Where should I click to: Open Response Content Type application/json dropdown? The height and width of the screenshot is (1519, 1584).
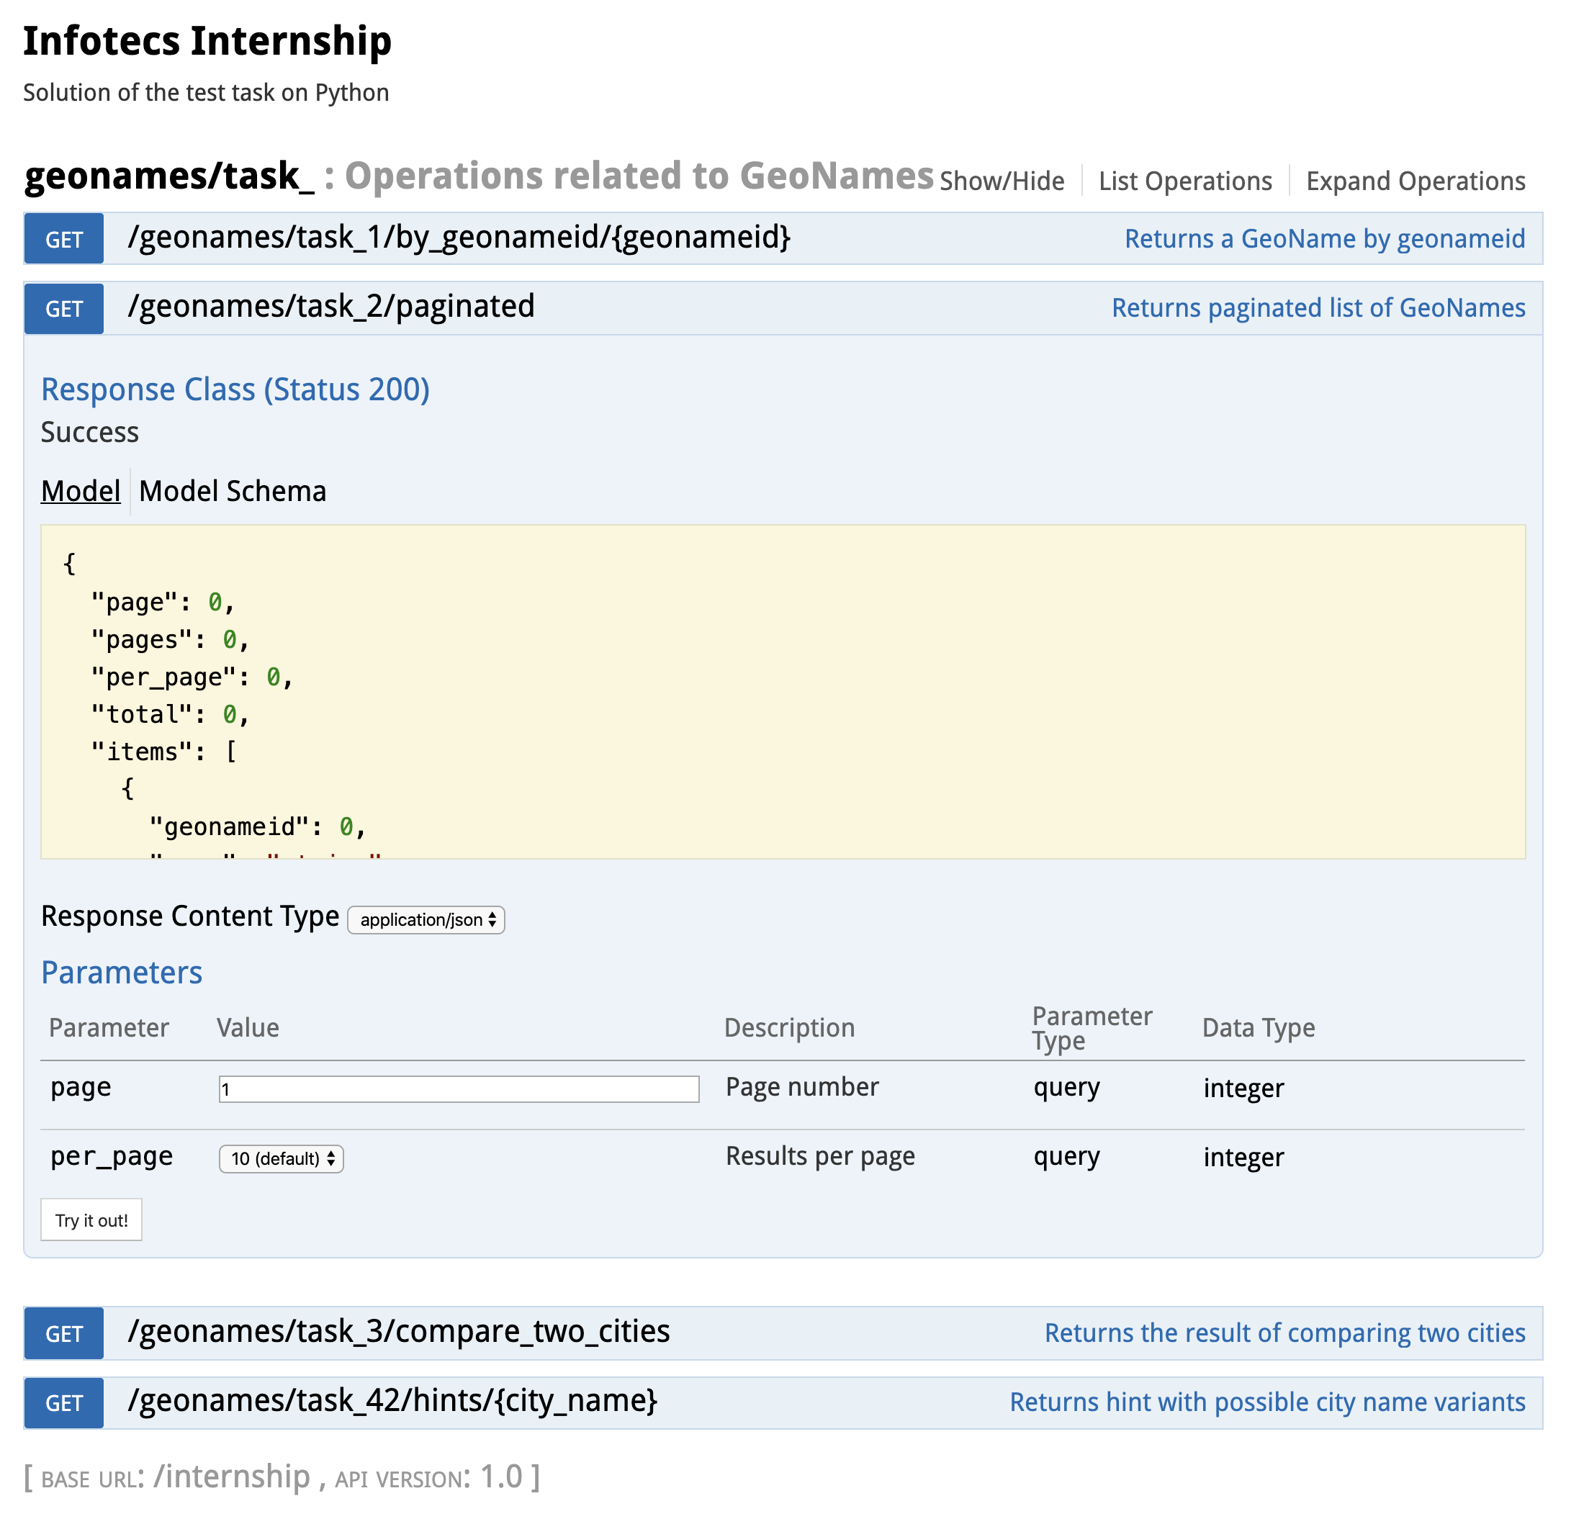point(426,920)
